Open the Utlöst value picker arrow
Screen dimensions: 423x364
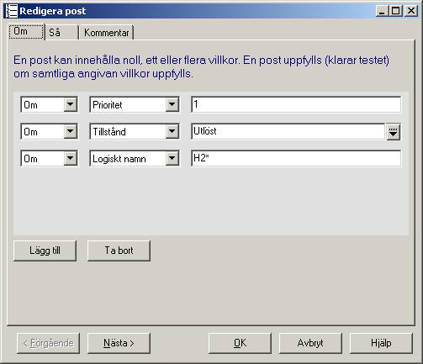pos(393,132)
